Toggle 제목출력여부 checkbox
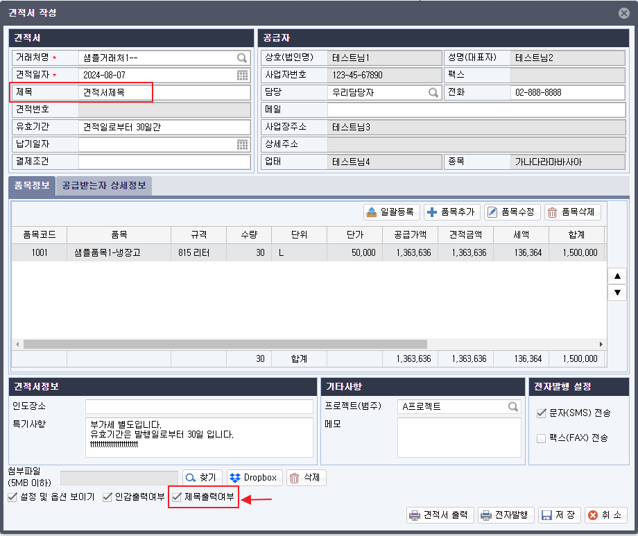Image resolution: width=638 pixels, height=536 pixels. pos(177,497)
